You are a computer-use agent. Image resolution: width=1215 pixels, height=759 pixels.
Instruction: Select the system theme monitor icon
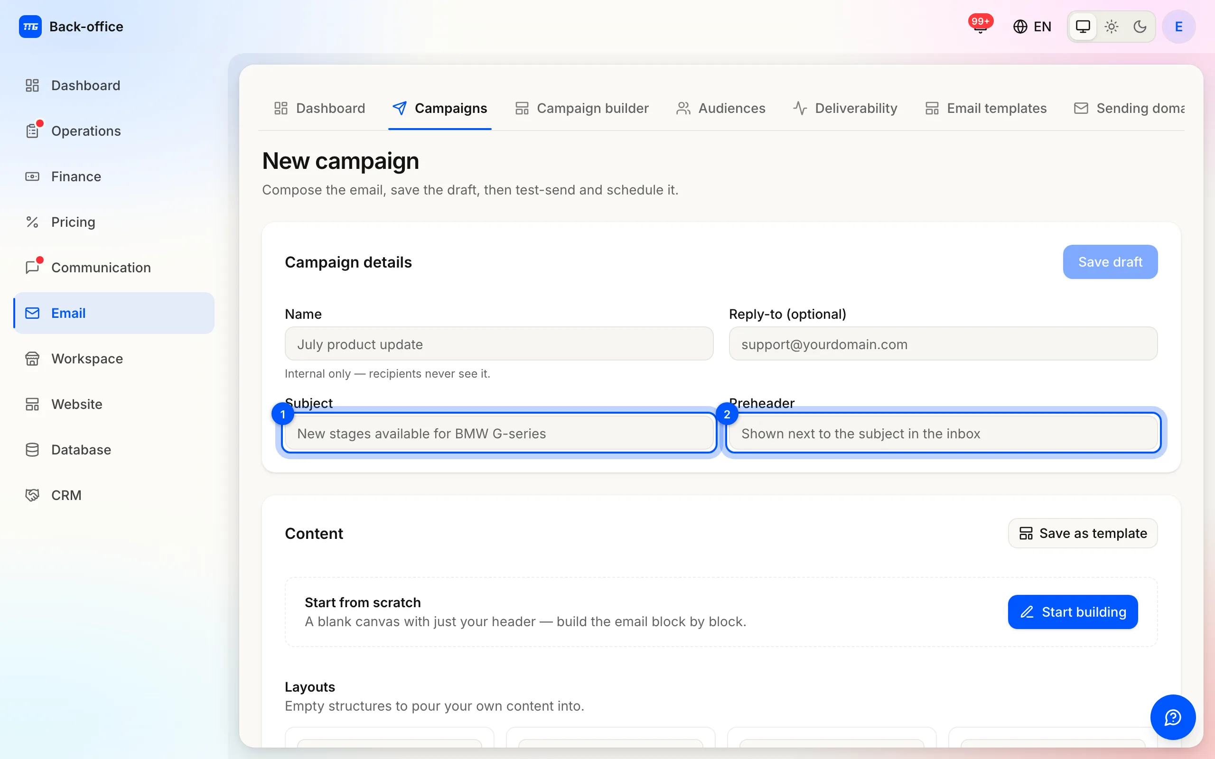pyautogui.click(x=1083, y=27)
